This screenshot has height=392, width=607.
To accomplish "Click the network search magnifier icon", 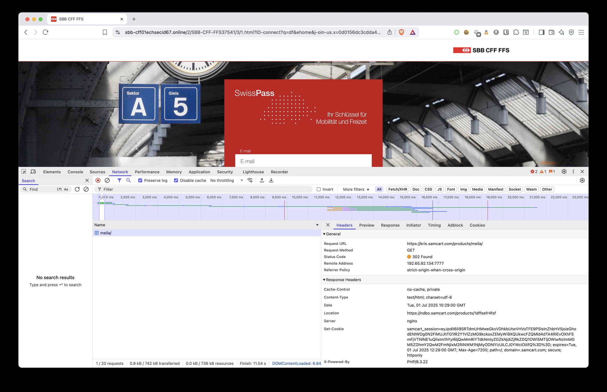I will pos(129,180).
